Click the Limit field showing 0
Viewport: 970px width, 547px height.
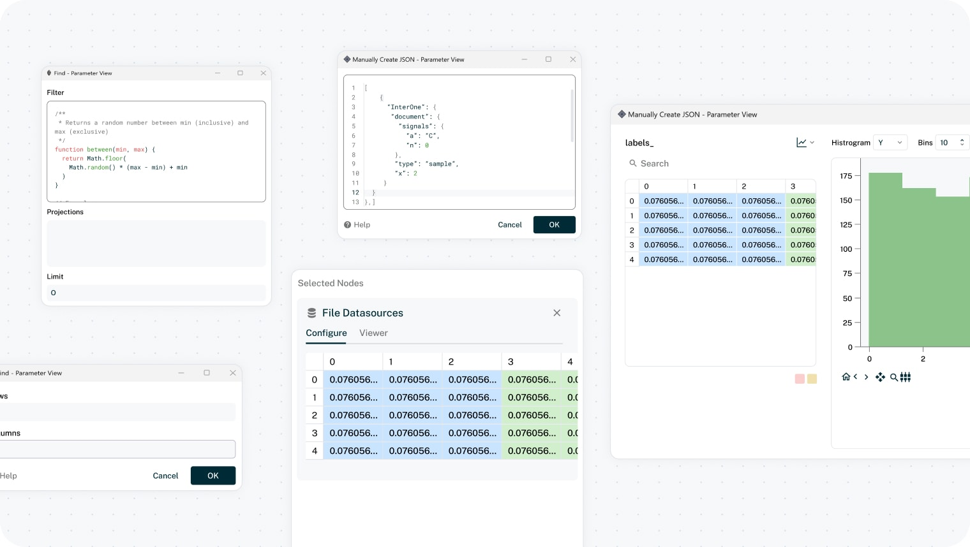coord(156,293)
